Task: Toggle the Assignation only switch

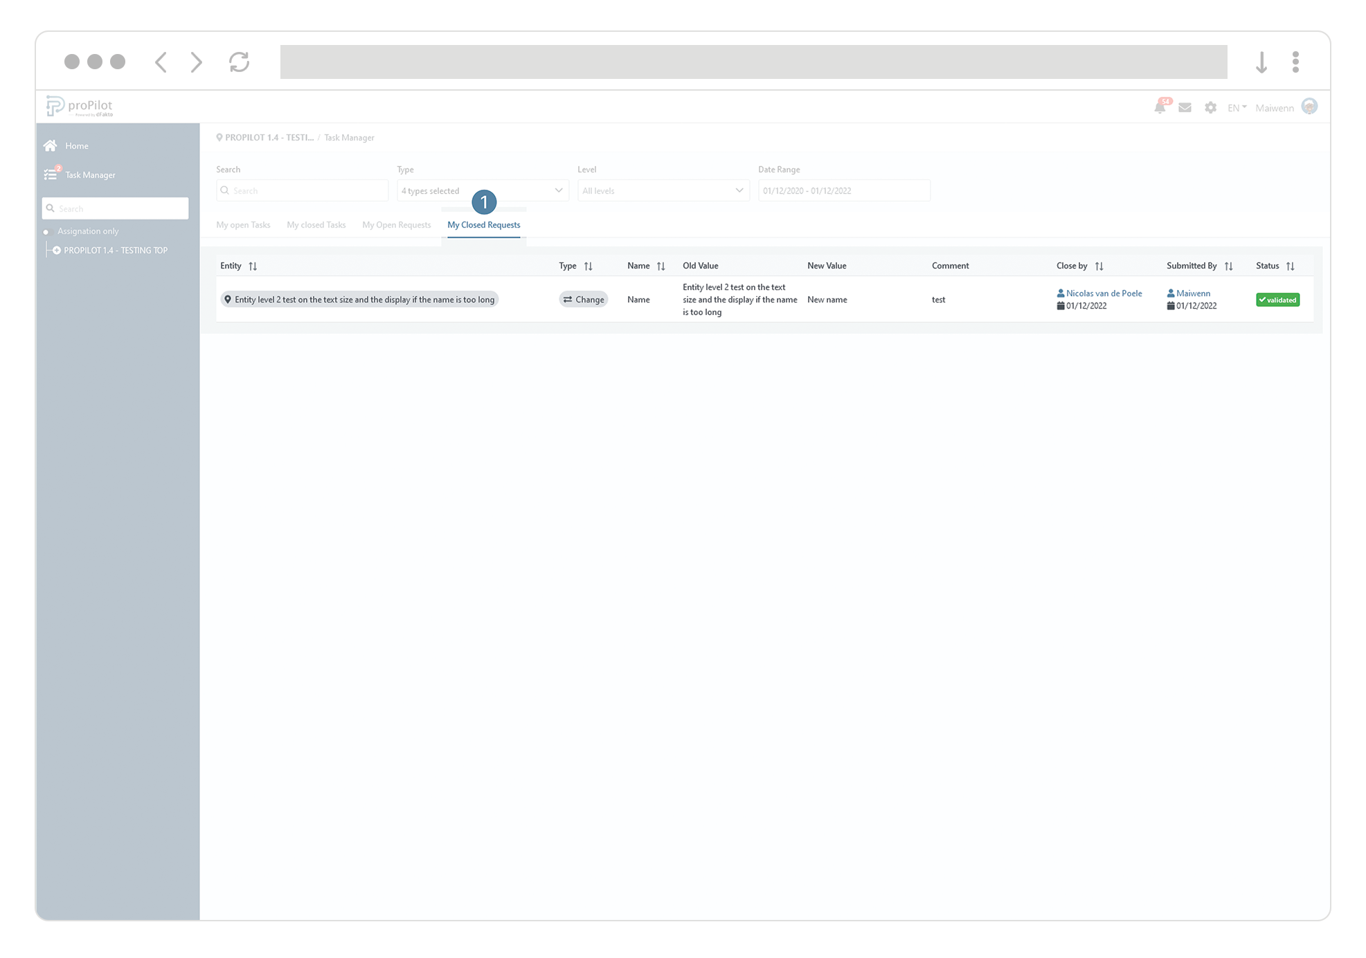Action: [x=47, y=231]
